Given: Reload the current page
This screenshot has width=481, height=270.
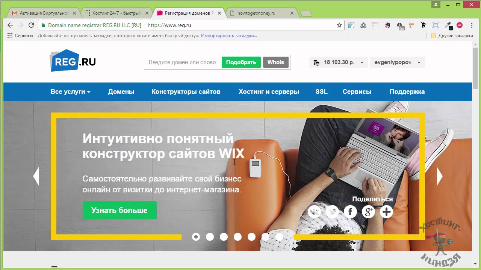Looking at the screenshot, I should pyautogui.click(x=31, y=25).
